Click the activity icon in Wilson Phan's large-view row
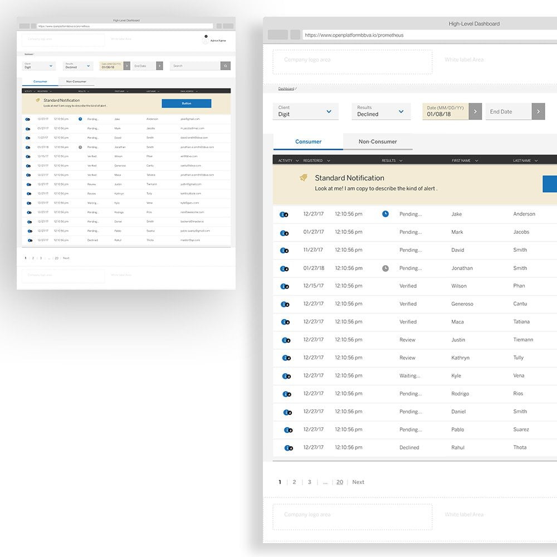This screenshot has height=557, width=557. tap(285, 286)
